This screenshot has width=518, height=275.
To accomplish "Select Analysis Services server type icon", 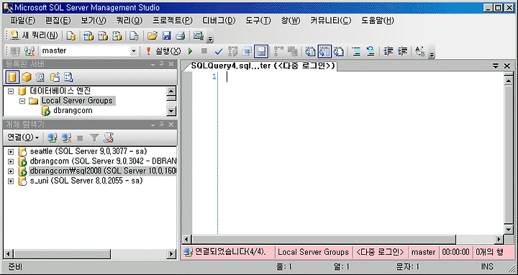I will (27, 77).
